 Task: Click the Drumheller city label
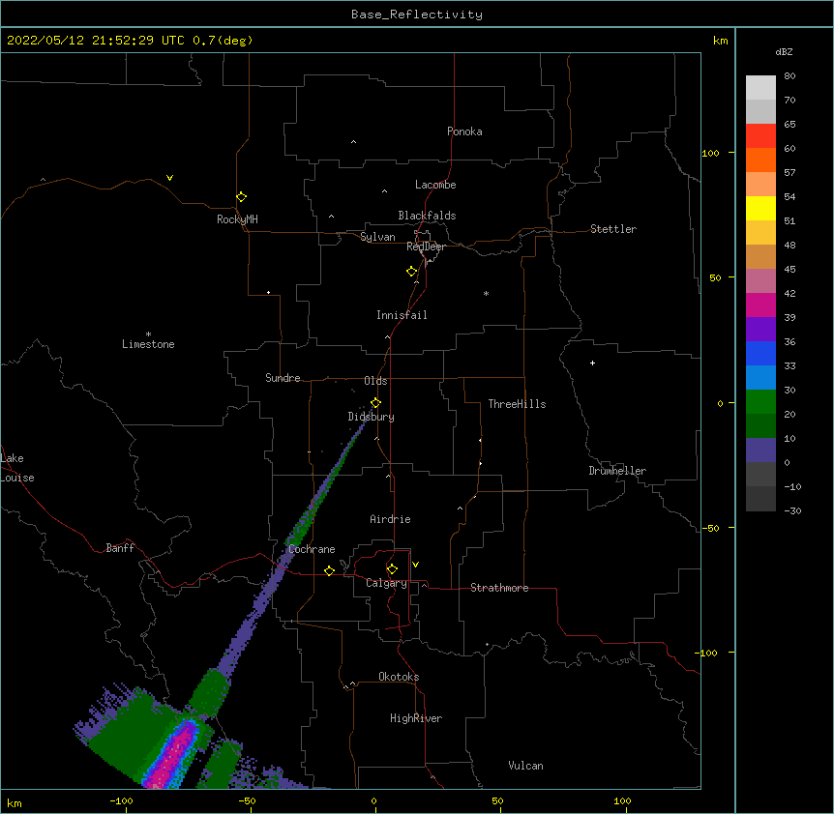pos(617,471)
